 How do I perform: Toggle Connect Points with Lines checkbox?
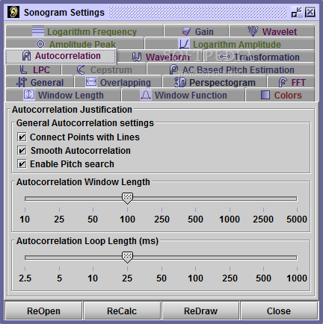coord(22,137)
